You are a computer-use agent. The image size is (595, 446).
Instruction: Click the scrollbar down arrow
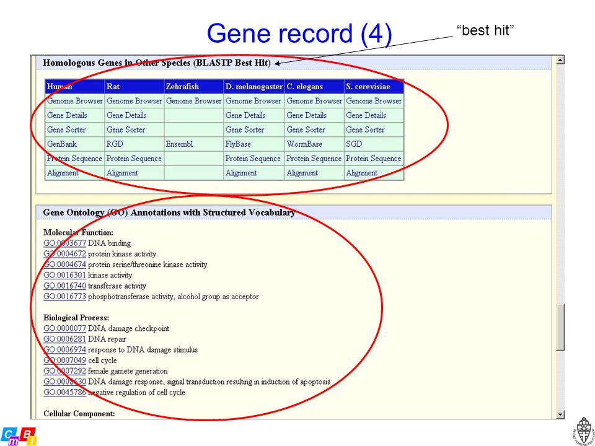(x=560, y=414)
